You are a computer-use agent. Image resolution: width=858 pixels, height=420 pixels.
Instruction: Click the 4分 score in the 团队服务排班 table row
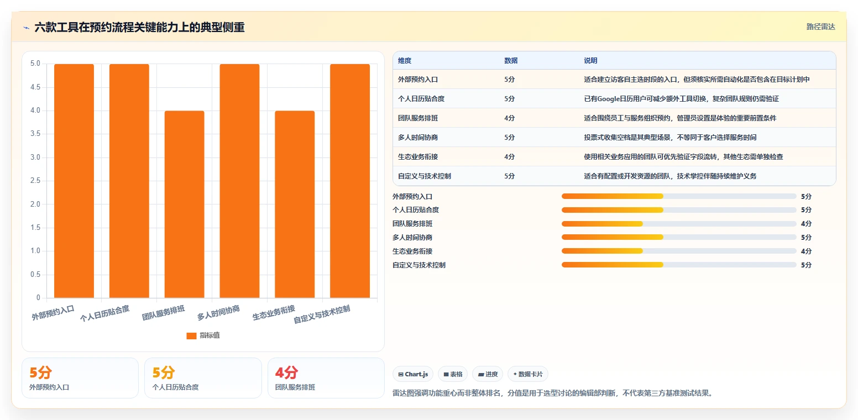[510, 118]
